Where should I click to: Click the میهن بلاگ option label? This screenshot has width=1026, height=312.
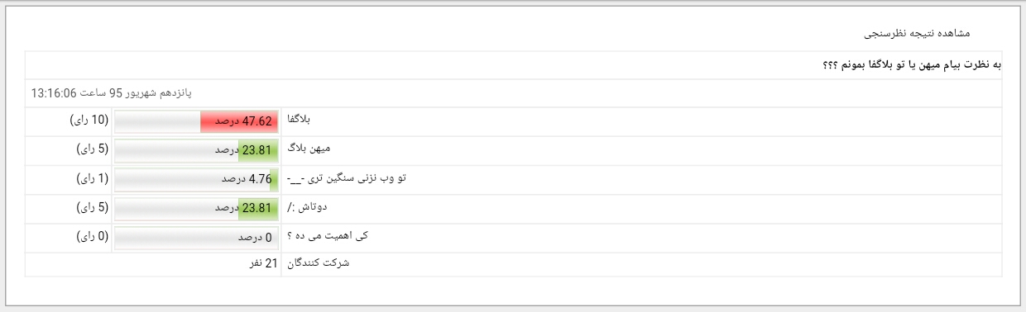point(309,149)
